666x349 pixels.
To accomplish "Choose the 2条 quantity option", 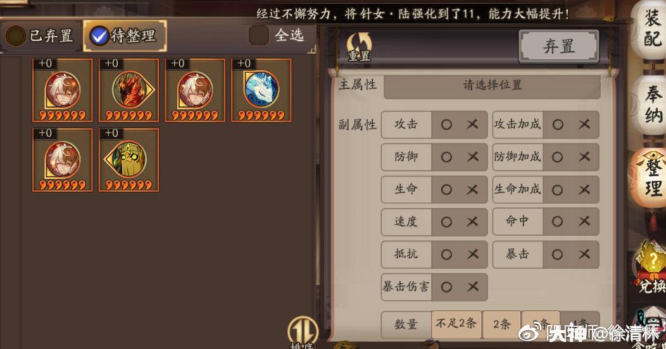I will (x=501, y=324).
